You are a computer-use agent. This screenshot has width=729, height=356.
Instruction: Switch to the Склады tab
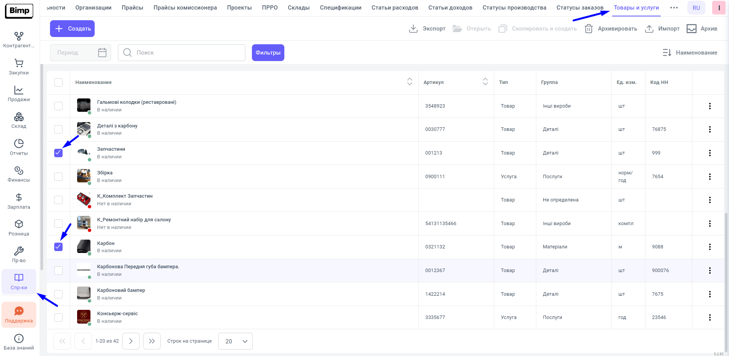pos(298,8)
